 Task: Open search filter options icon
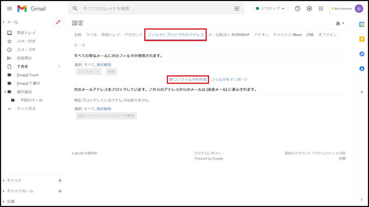coord(237,9)
